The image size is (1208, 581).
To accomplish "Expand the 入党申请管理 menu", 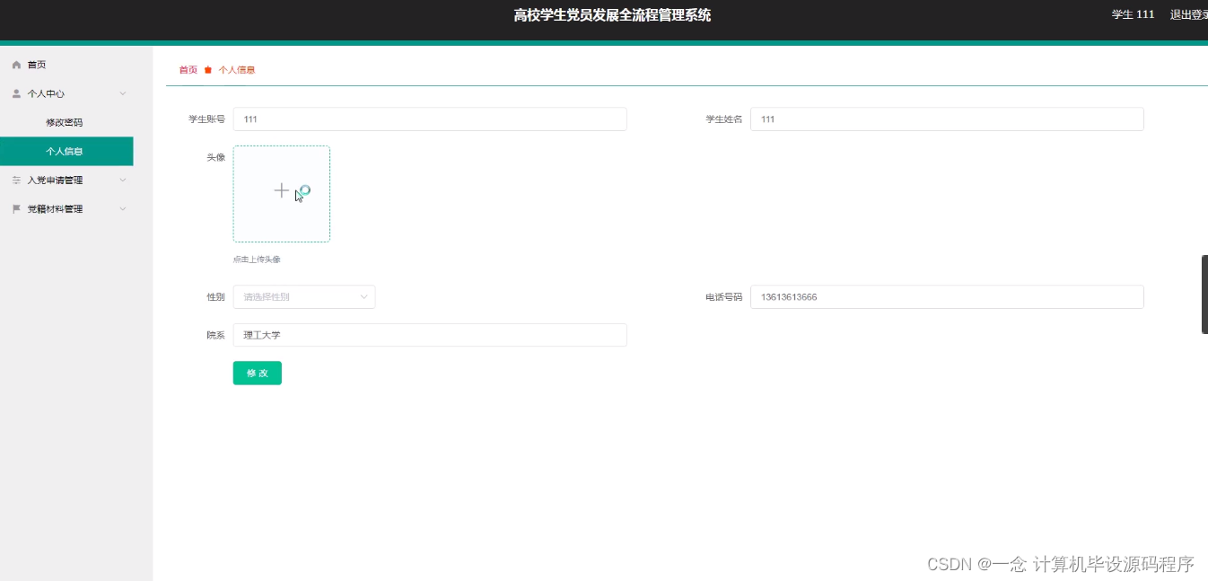I will pyautogui.click(x=123, y=180).
